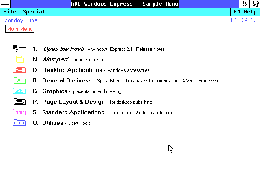Click the clock showing 6:18:24 PM
Viewport: 260px width, 195px height.
pyautogui.click(x=244, y=20)
